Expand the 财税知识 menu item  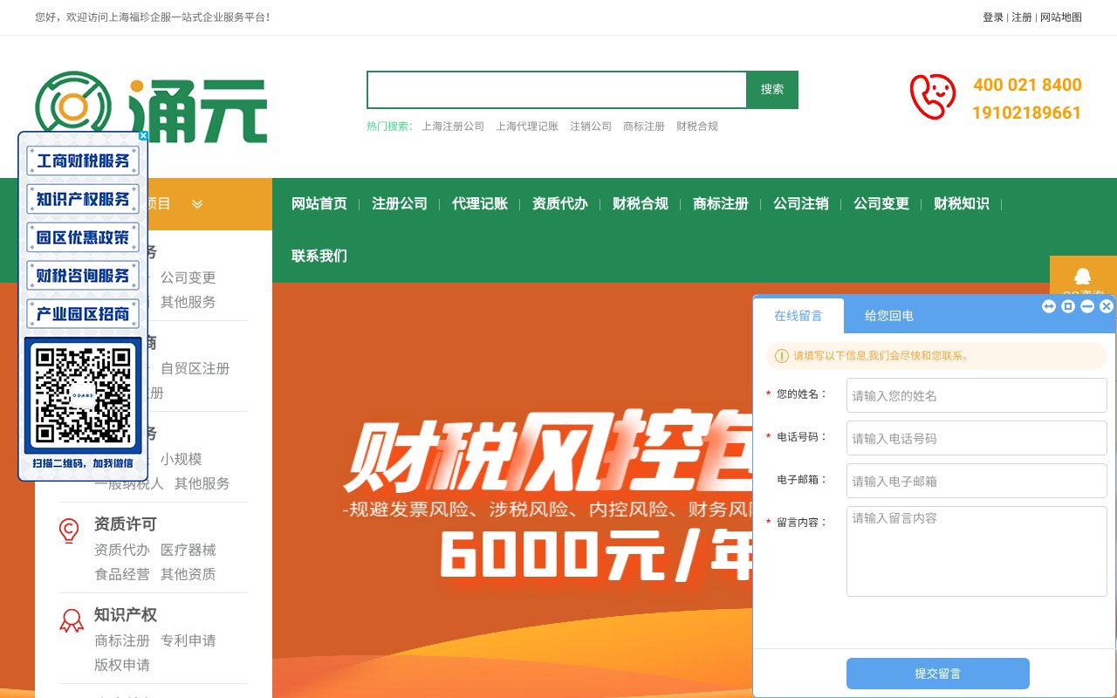click(961, 203)
